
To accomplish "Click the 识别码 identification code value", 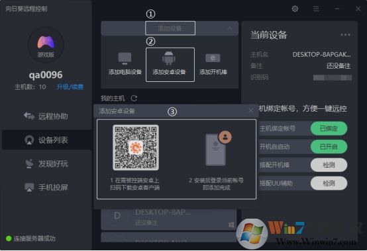I will point(333,77).
